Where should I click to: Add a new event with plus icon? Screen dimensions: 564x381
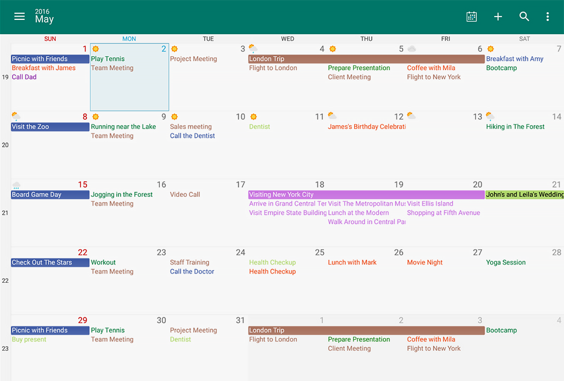[498, 17]
